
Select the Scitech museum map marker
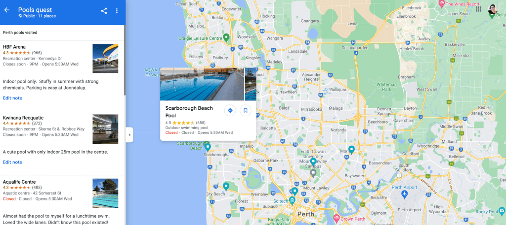[293, 201]
